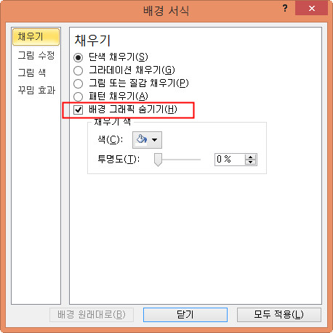Open the 꾸밈 효과 tab
This screenshot has height=333, width=333.
[x=36, y=90]
